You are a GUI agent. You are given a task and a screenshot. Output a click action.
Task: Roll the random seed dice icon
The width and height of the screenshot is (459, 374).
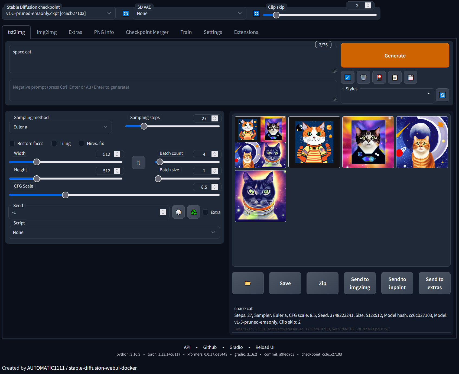(x=178, y=212)
